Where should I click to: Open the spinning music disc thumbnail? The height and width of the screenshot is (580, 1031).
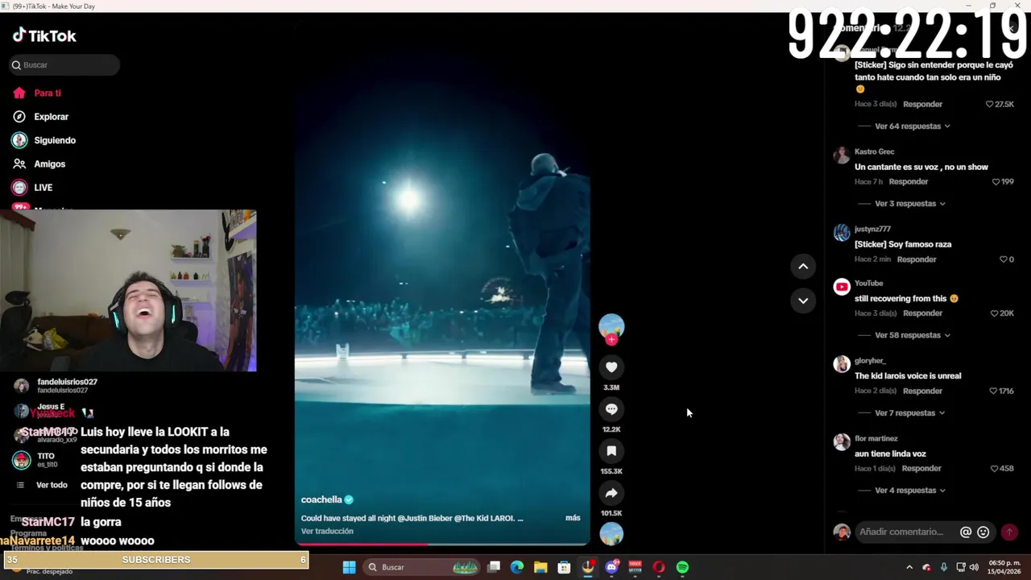(611, 534)
